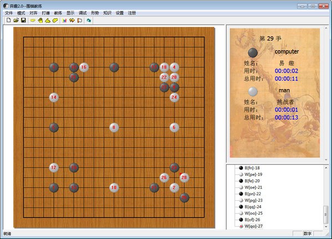Open the 注册 menu

(x=132, y=13)
